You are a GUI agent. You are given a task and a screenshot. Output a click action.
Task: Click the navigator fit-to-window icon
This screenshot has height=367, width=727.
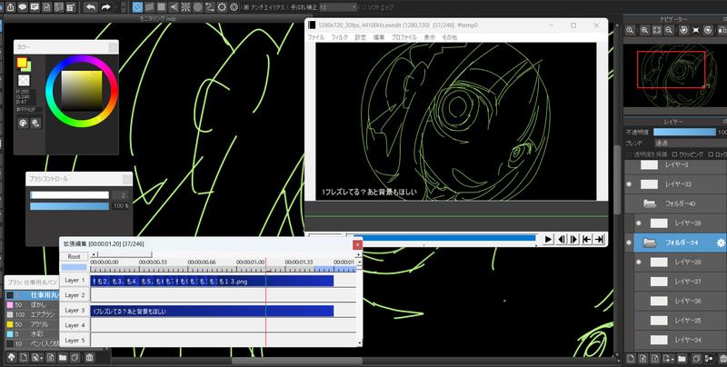coord(656,30)
